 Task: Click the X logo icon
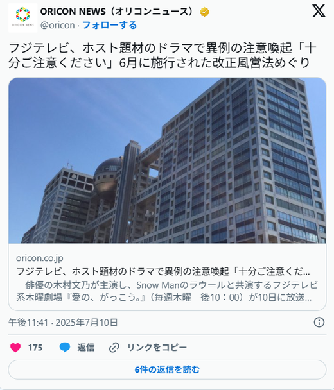(x=319, y=11)
